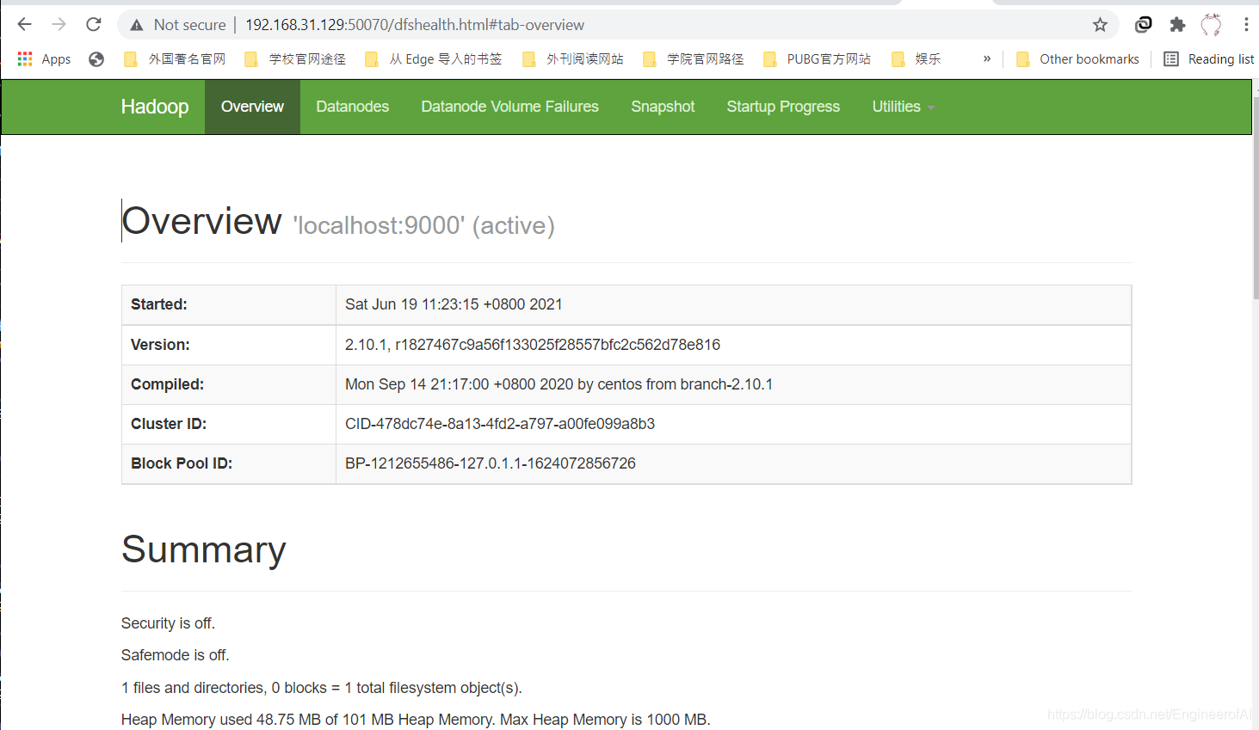Expand hidden bookmarks with the » chevron
Viewport: 1259px width, 730px height.
987,58
